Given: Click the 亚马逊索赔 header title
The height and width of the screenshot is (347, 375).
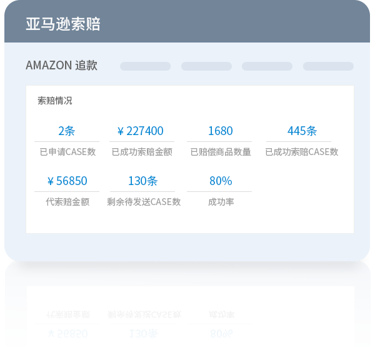Looking at the screenshot, I should point(62,24).
